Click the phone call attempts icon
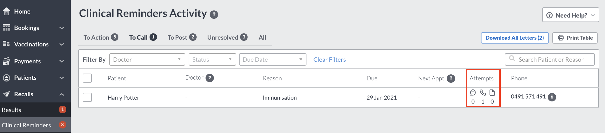This screenshot has height=133, width=605. [483, 93]
